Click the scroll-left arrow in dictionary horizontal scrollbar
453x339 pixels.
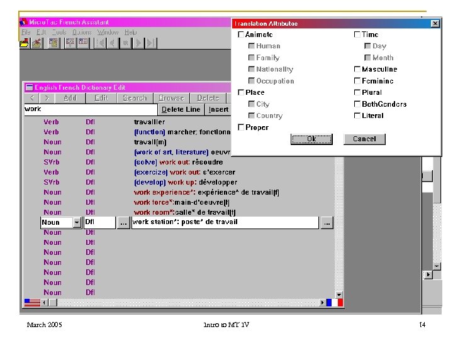[44, 303]
